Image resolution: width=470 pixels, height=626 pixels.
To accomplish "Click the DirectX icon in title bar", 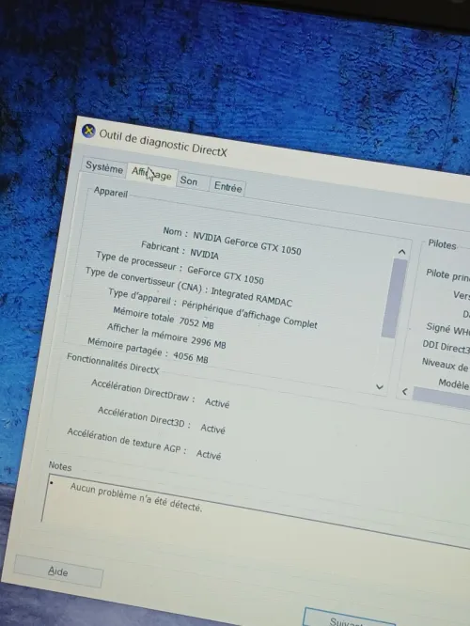I will pos(88,131).
